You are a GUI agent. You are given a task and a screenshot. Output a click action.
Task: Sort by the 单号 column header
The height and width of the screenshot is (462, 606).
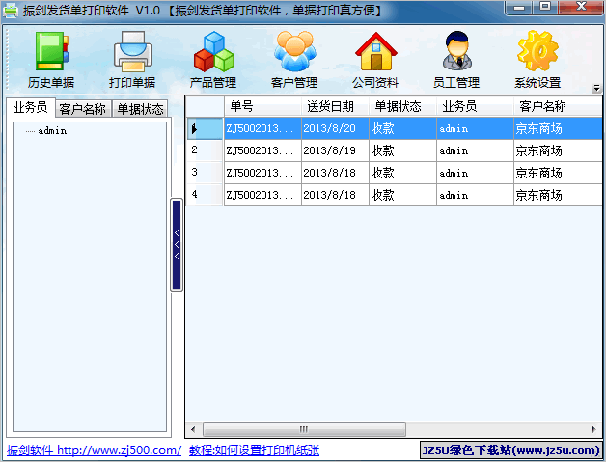point(262,106)
